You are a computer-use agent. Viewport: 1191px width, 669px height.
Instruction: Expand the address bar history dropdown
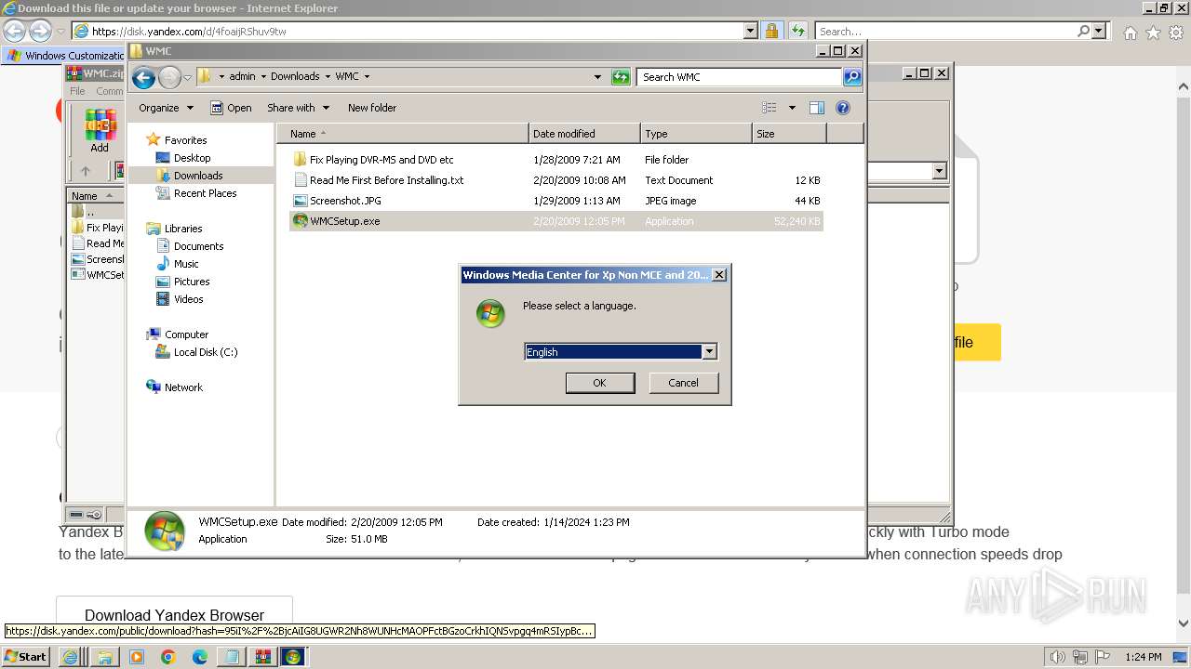click(597, 77)
